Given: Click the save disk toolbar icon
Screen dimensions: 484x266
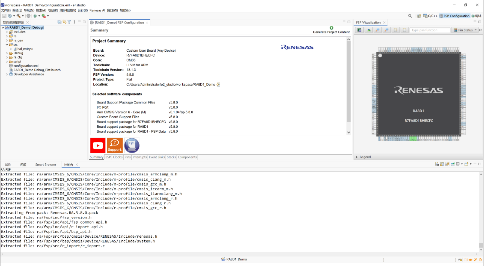Looking at the screenshot, I should coord(4,16).
